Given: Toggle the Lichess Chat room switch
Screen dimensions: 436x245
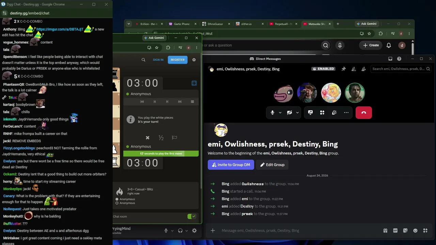Looking at the screenshot, I should [192, 216].
